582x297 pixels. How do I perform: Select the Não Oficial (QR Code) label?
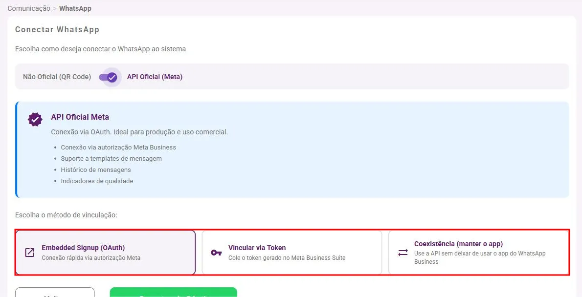[x=57, y=77]
